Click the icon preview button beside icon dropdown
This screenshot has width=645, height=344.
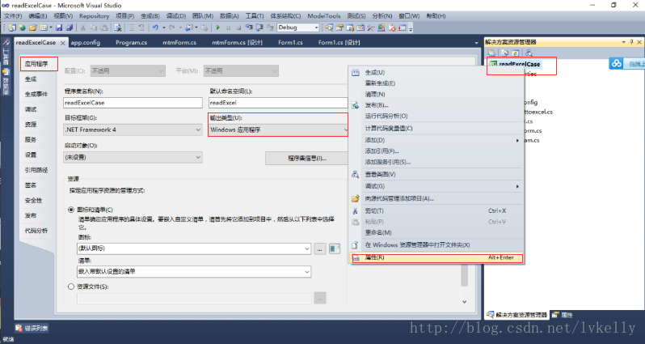click(x=335, y=248)
